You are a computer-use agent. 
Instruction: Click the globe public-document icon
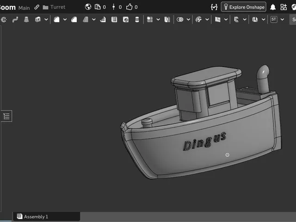tap(88, 7)
